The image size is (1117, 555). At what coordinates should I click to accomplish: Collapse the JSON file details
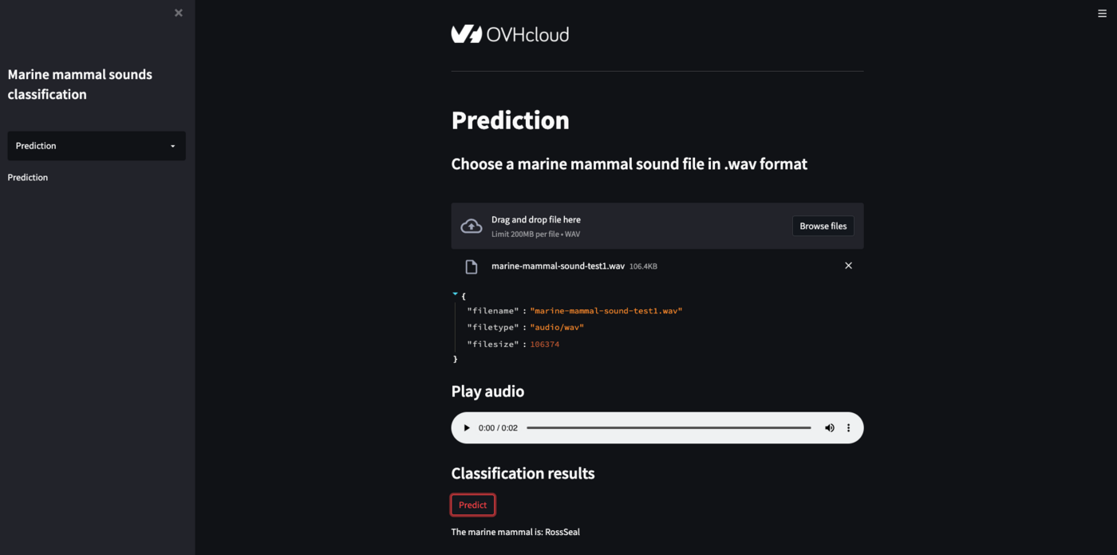(456, 294)
